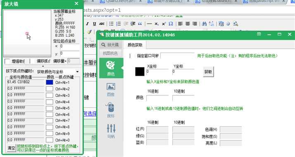Decrease indent in the editor toolbar
The height and width of the screenshot is (157, 295).
(x=126, y=24)
